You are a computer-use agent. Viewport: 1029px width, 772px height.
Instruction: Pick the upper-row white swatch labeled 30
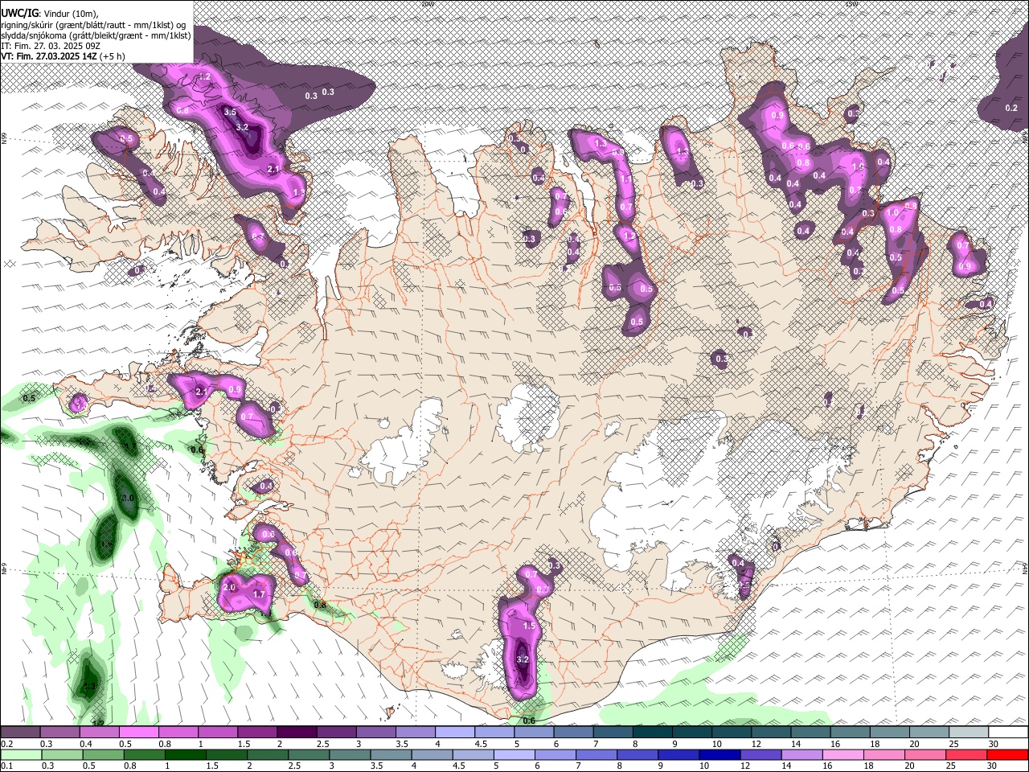click(x=1009, y=732)
